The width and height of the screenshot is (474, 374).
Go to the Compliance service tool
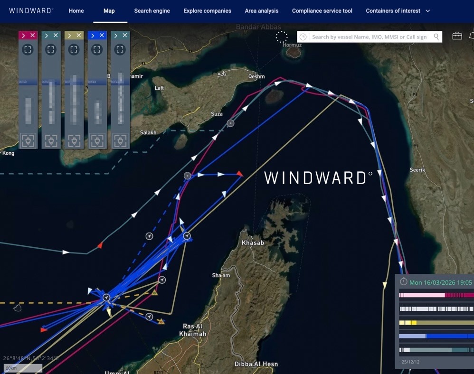[x=322, y=10]
